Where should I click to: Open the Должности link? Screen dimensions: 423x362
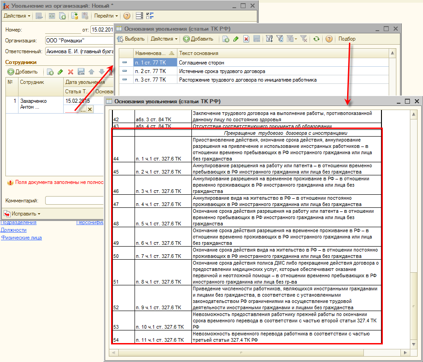14,230
